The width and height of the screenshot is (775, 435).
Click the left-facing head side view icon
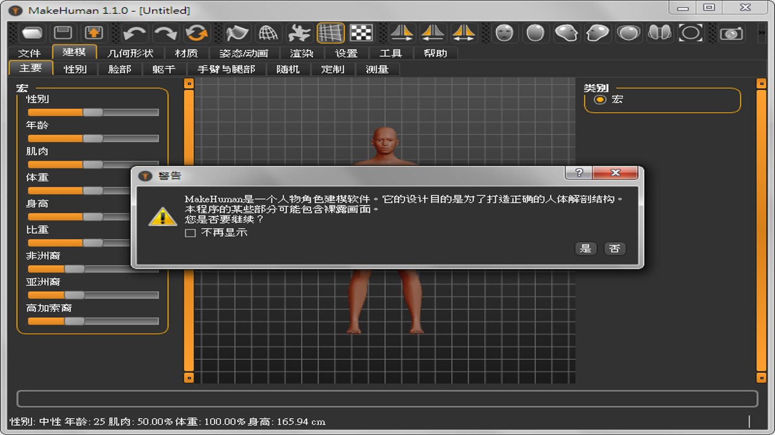pyautogui.click(x=566, y=33)
